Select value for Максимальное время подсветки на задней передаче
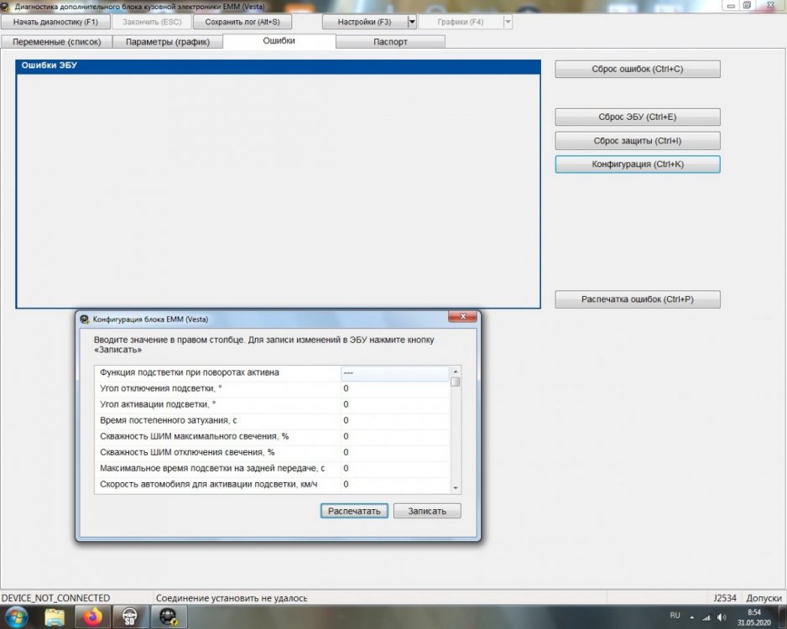Image resolution: width=787 pixels, height=629 pixels. coord(395,469)
